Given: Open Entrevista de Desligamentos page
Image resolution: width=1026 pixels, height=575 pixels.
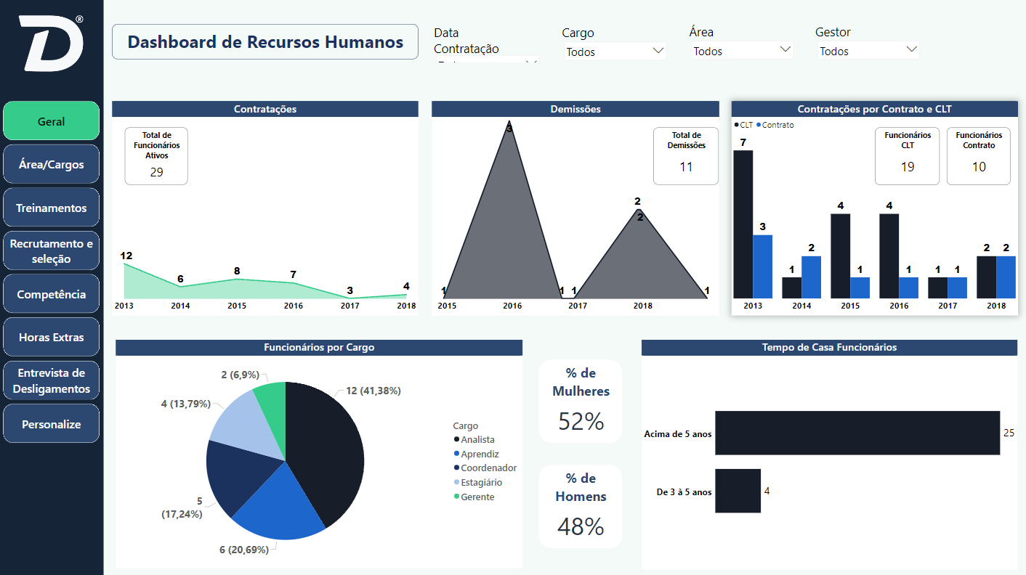Looking at the screenshot, I should point(52,380).
